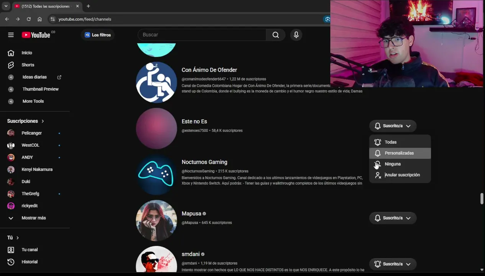Viewport: 485px width, 276px height.
Task: Click the magnifying glass search button
Action: pos(275,35)
